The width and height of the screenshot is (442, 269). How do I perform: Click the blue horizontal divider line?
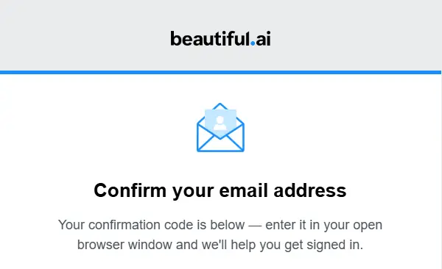pos(220,73)
